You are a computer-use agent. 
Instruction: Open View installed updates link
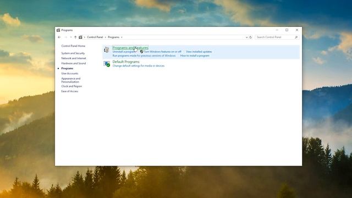[199, 52]
